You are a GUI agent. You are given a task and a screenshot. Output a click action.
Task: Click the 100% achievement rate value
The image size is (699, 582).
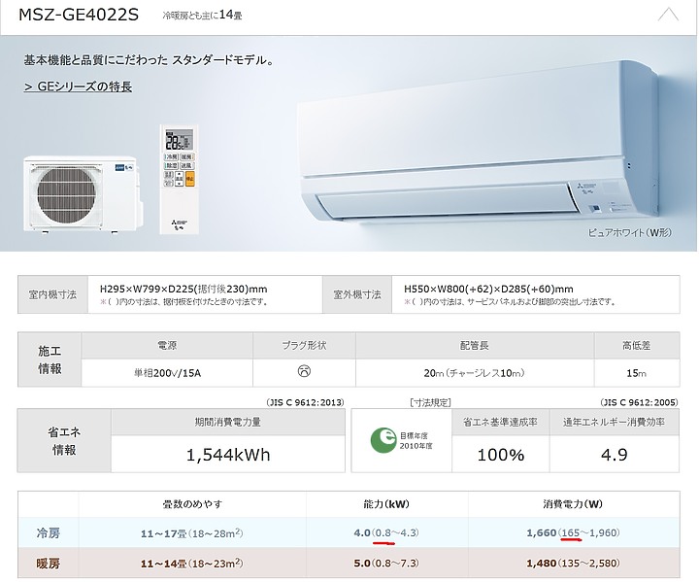501,455
